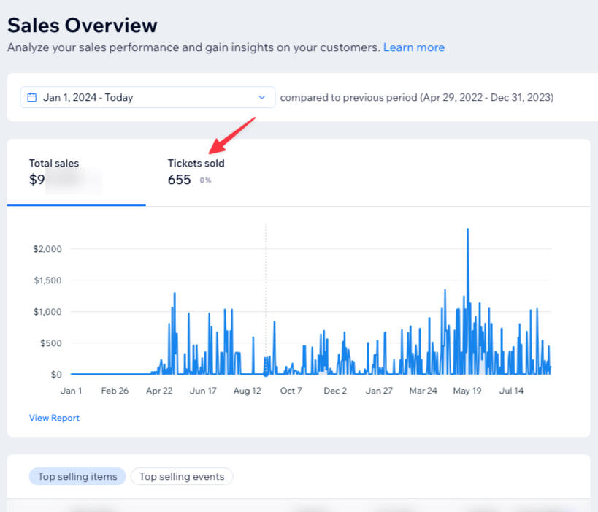The height and width of the screenshot is (512, 598).
Task: Click the 655 tickets sold figure
Action: coord(179,180)
